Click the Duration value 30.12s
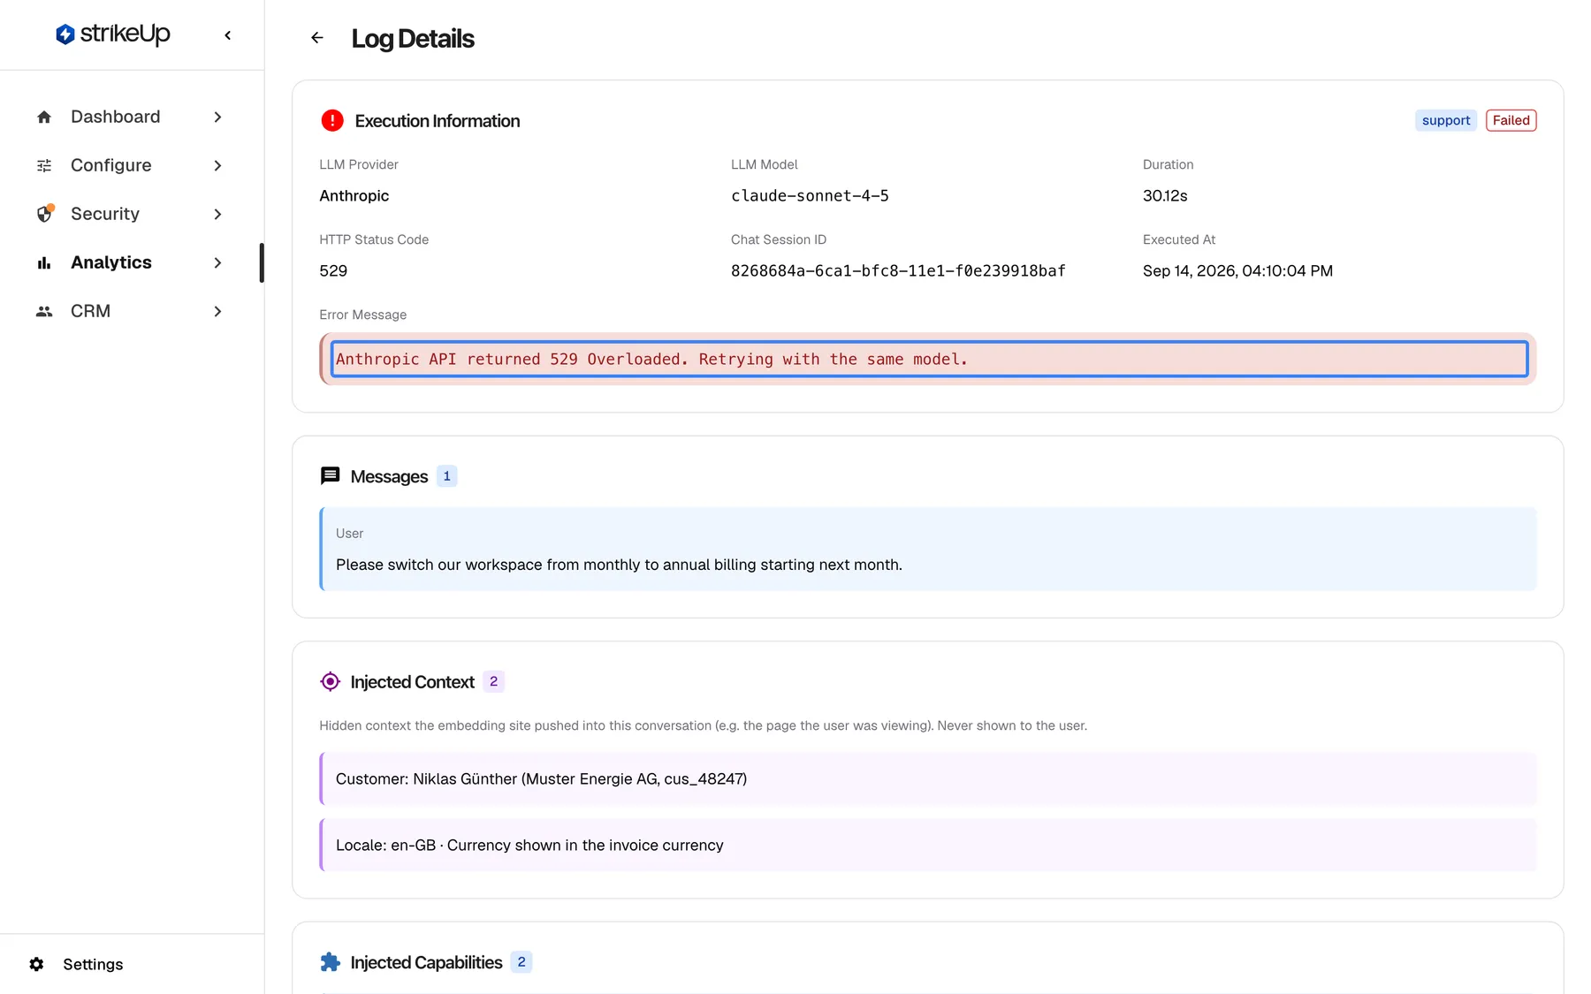Viewport: 1591px width, 994px height. (x=1165, y=195)
